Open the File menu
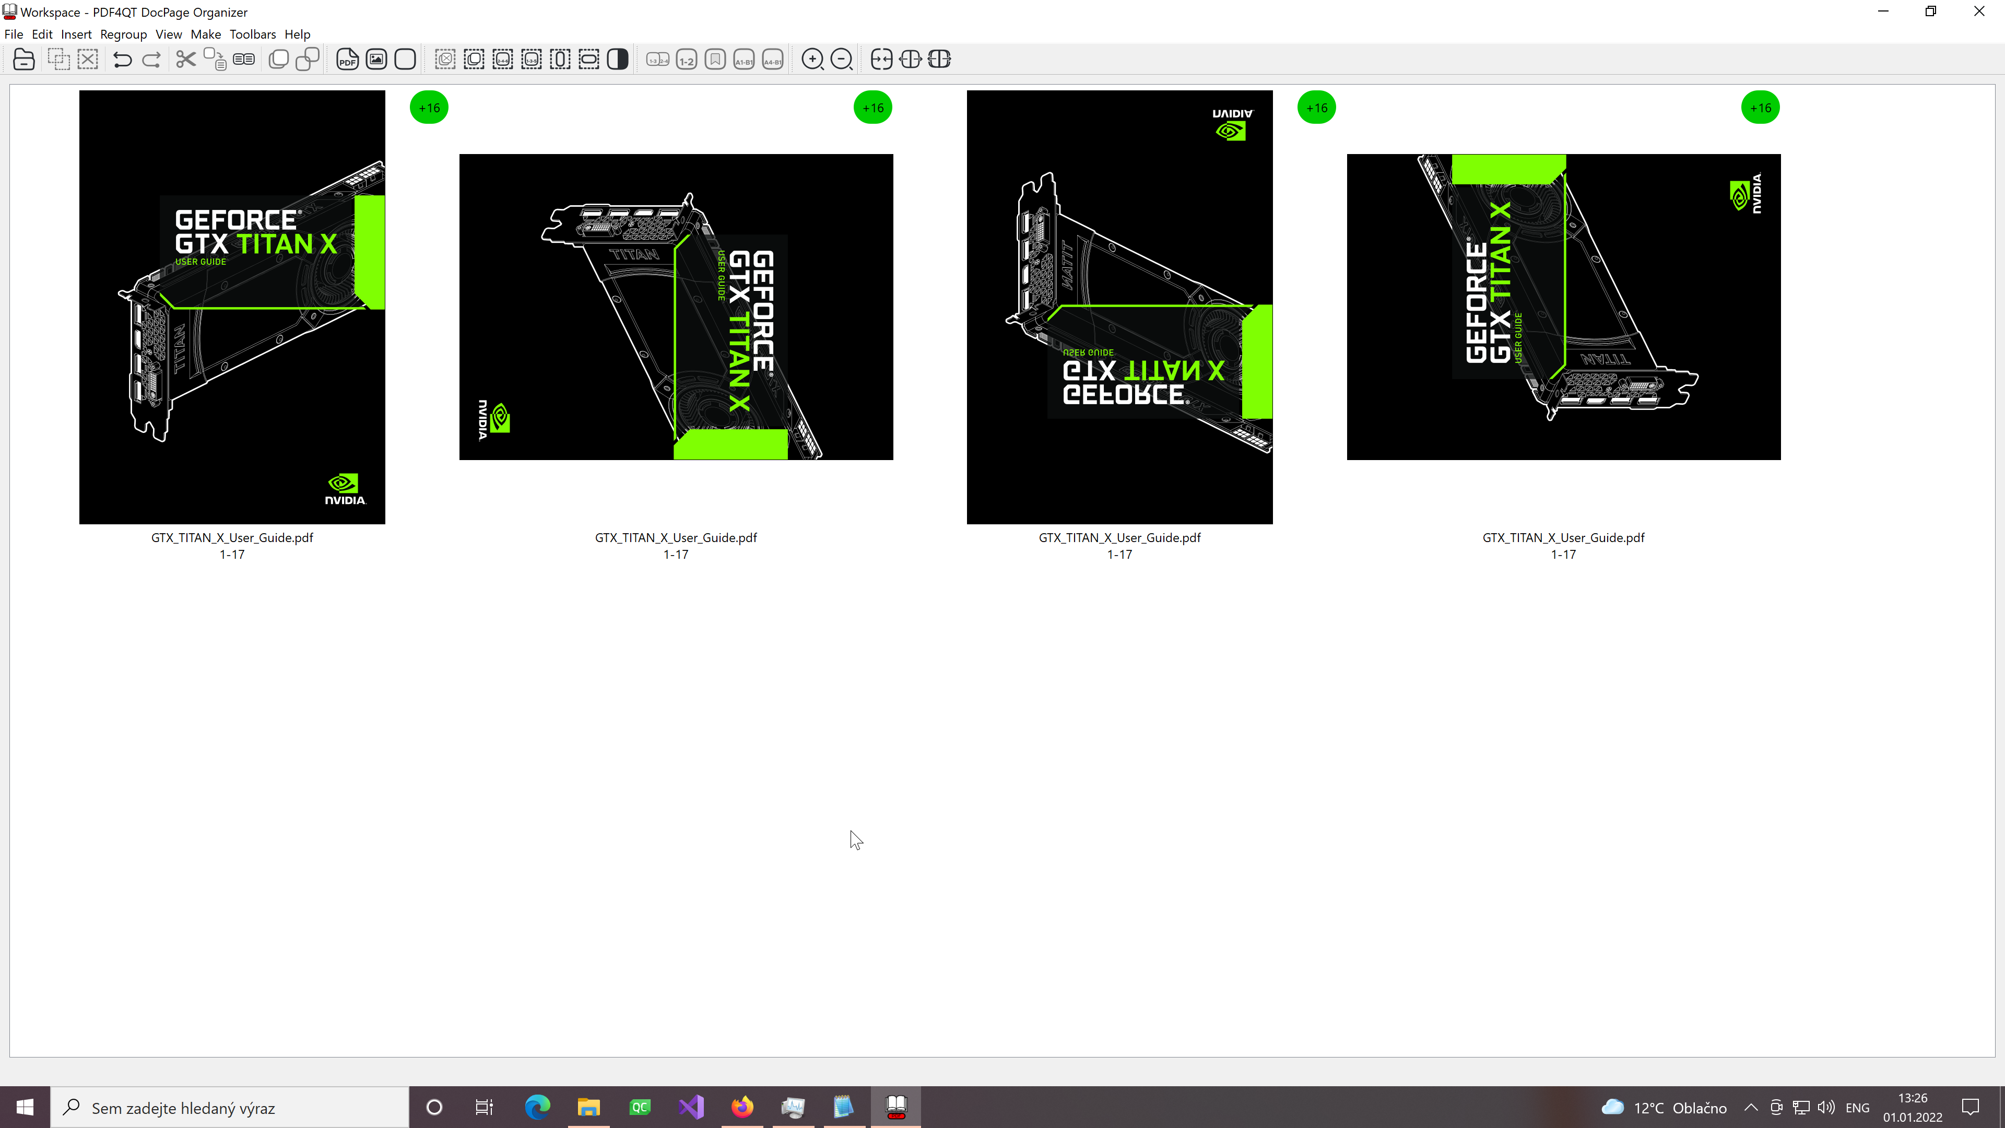This screenshot has width=2005, height=1128. [14, 34]
